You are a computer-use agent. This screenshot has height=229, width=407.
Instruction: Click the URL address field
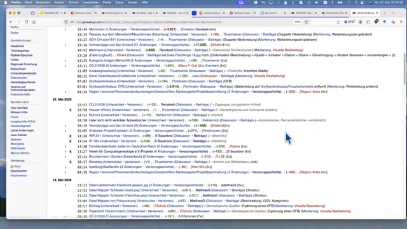tap(182, 22)
